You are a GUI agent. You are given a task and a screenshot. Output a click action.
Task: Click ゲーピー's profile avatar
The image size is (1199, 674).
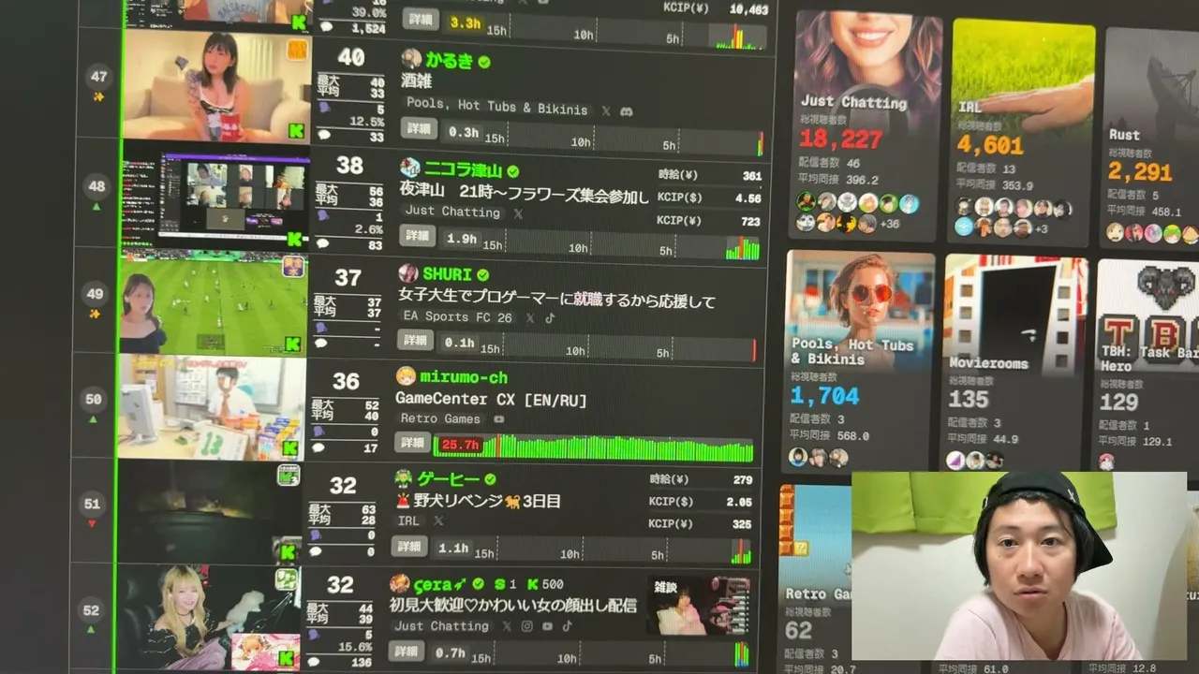pos(404,479)
